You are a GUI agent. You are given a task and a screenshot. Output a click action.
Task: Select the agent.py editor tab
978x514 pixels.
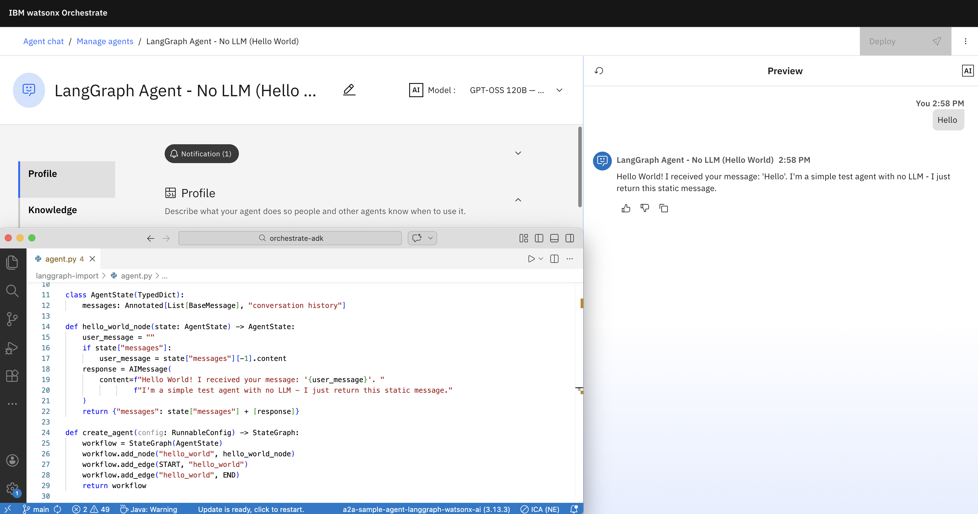coord(60,259)
